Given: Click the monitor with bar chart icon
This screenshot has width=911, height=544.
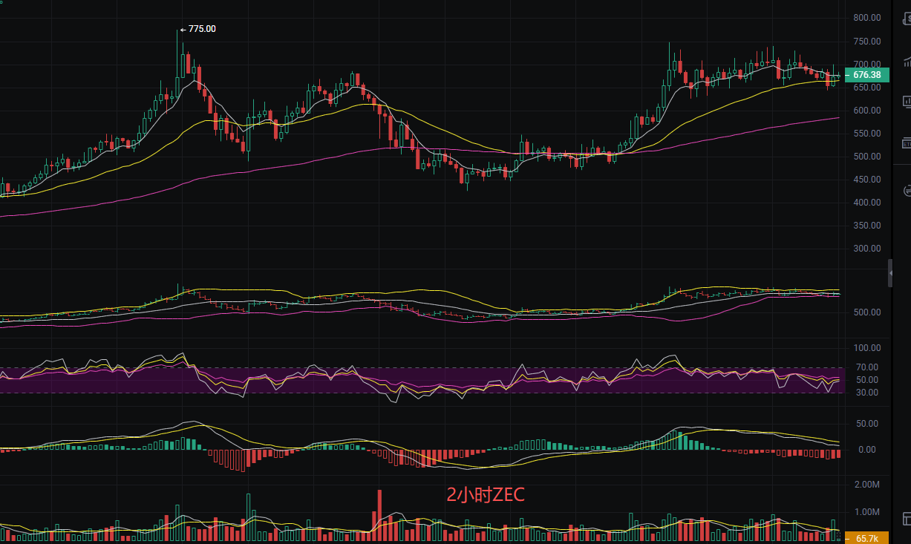Looking at the screenshot, I should [x=907, y=102].
